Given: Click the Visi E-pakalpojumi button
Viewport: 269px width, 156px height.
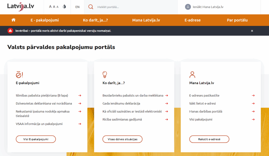Looking at the screenshot, I should [x=36, y=139].
